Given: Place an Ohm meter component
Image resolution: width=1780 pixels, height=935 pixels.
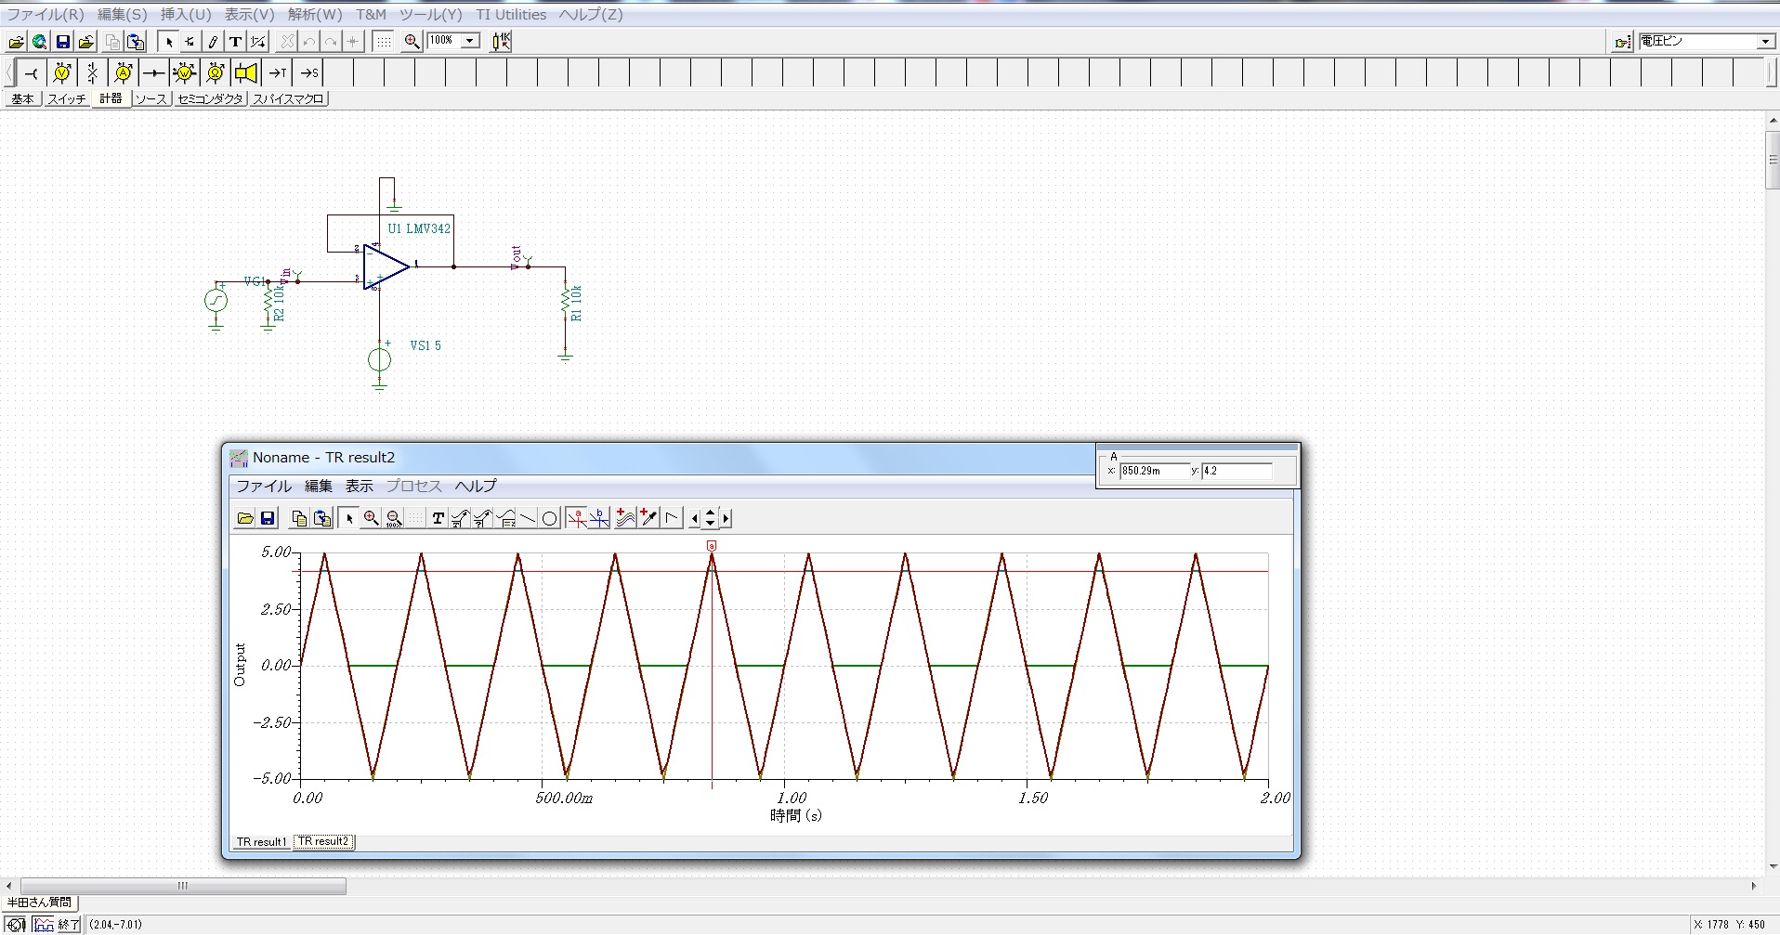Looking at the screenshot, I should tap(216, 72).
